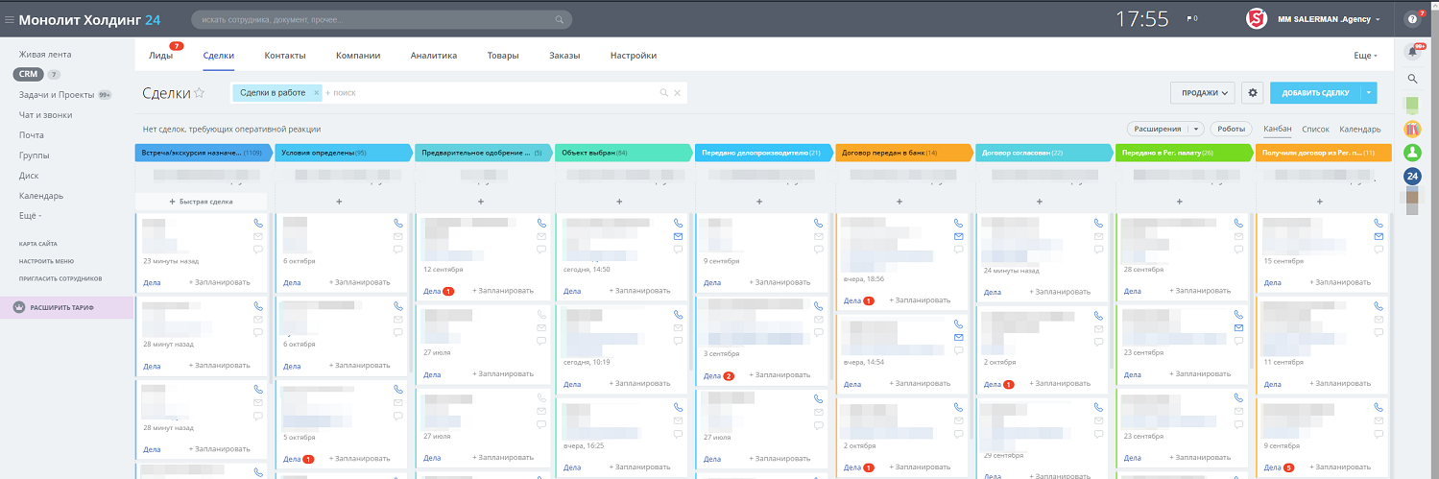Open Задачи и Проекты in sidebar
This screenshot has height=479, width=1439.
click(x=57, y=95)
